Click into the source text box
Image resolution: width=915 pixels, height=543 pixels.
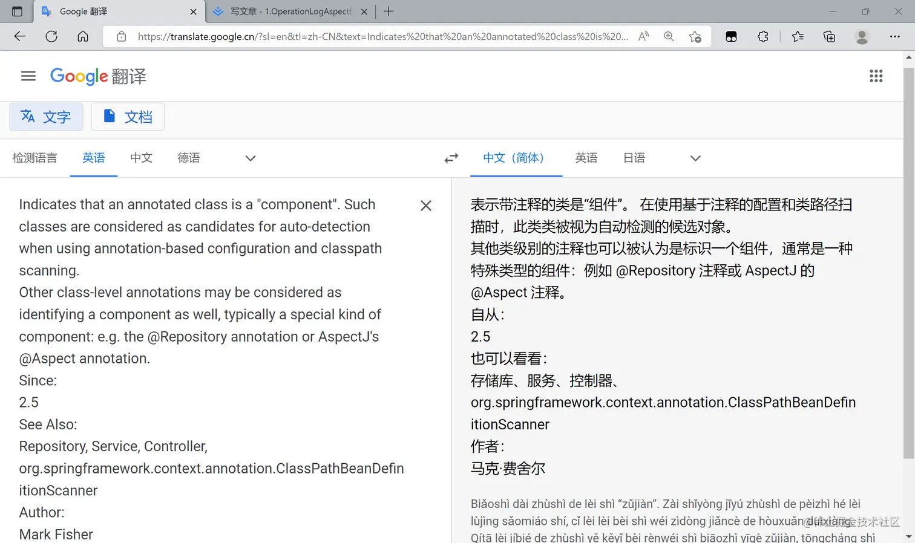[x=212, y=369]
